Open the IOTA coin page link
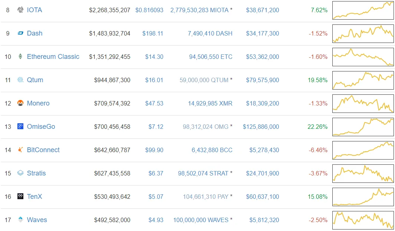Image resolution: width=395 pixels, height=231 pixels. coord(34,10)
